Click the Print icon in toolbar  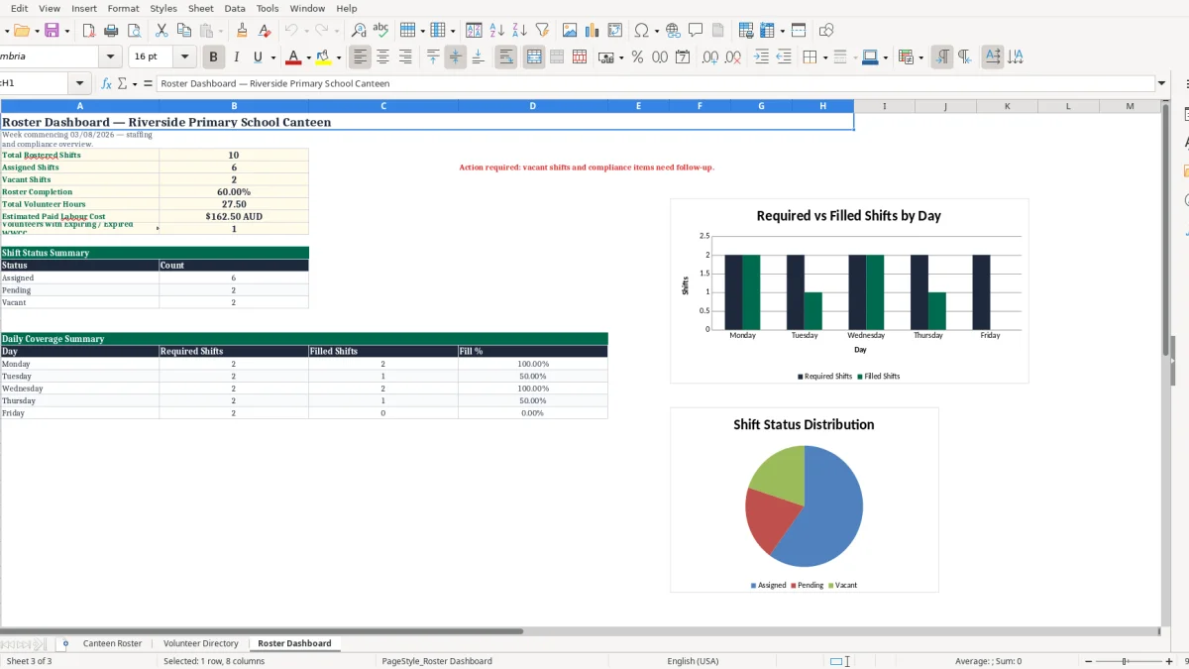pyautogui.click(x=112, y=31)
